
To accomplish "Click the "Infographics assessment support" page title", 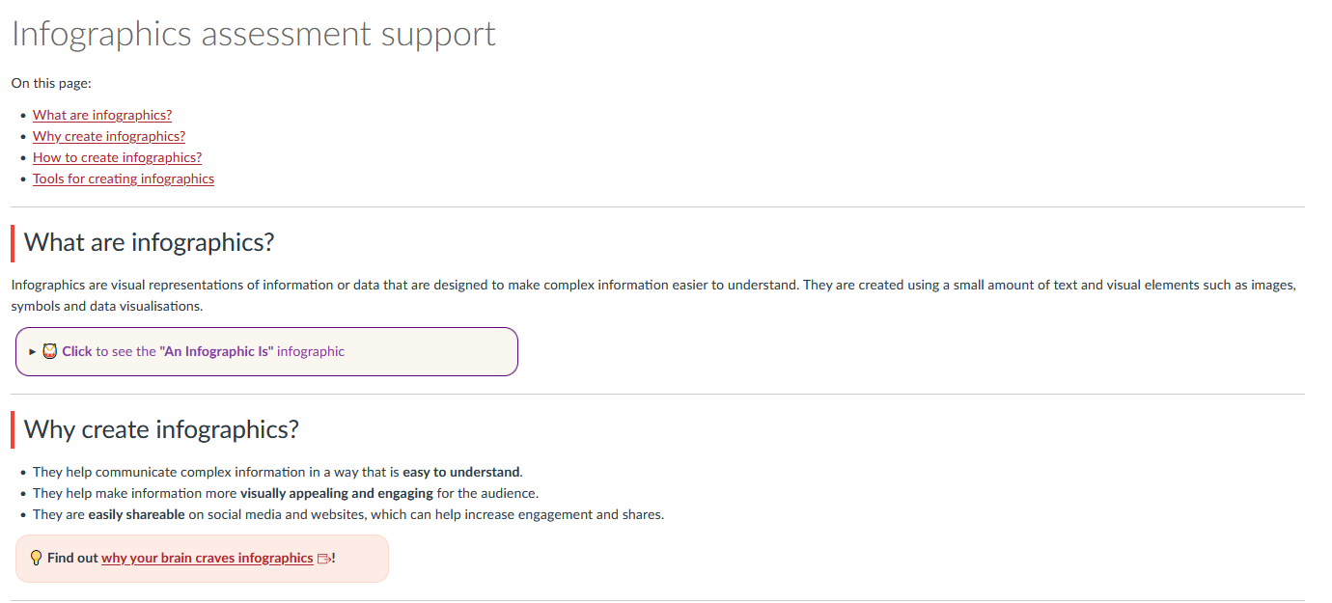I will (253, 34).
